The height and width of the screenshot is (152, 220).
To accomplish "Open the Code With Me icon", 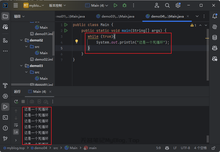I will [157, 6].
